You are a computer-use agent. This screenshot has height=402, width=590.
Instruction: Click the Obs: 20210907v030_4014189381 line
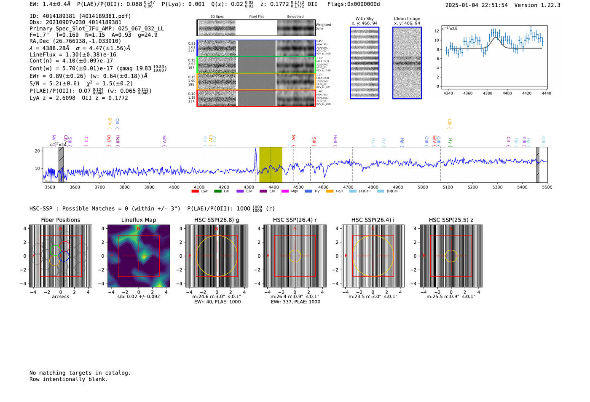75,22
